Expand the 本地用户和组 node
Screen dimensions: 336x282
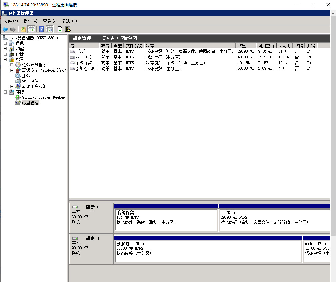[x=12, y=86]
